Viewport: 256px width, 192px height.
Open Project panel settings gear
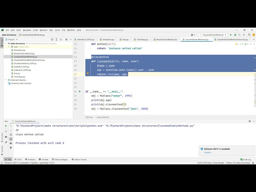pyautogui.click(x=67, y=40)
